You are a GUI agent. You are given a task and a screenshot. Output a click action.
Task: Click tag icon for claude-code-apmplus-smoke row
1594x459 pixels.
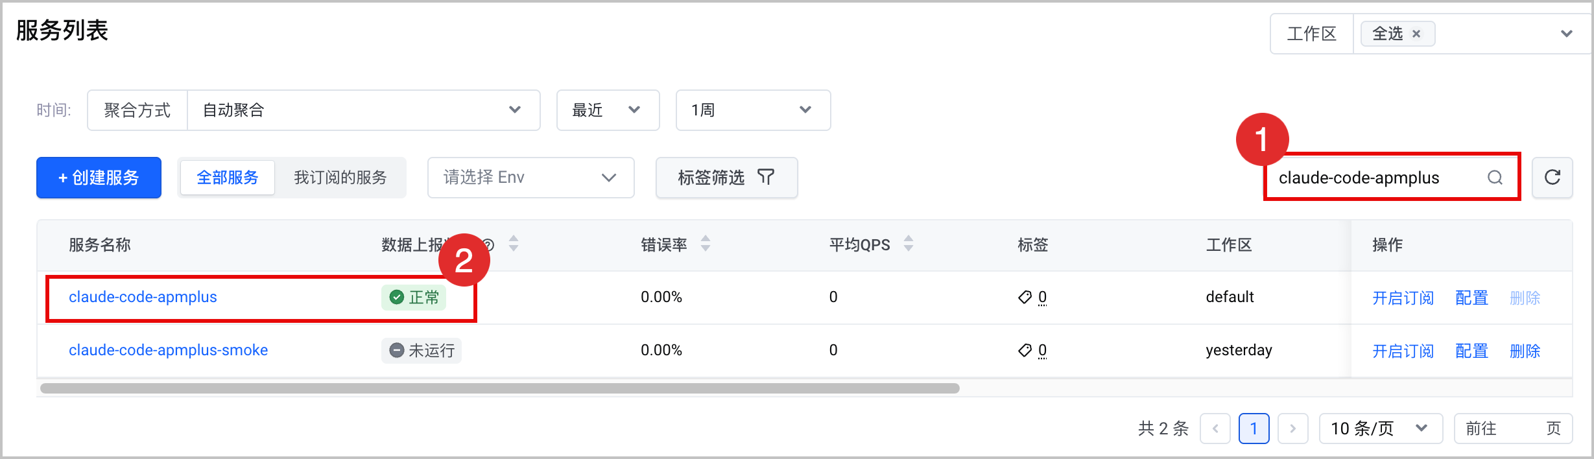[x=1025, y=350]
